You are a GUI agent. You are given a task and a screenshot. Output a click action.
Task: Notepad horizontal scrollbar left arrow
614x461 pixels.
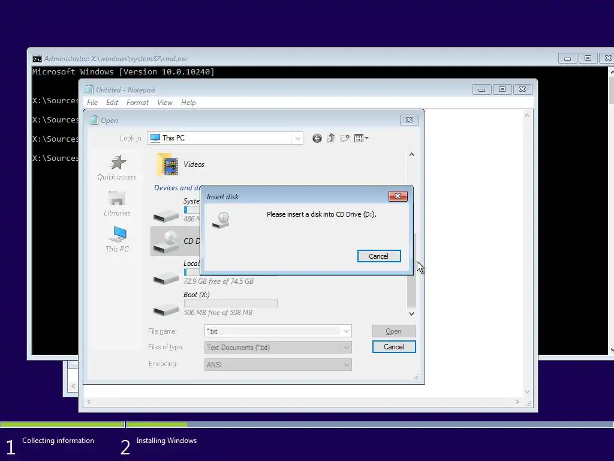89,402
